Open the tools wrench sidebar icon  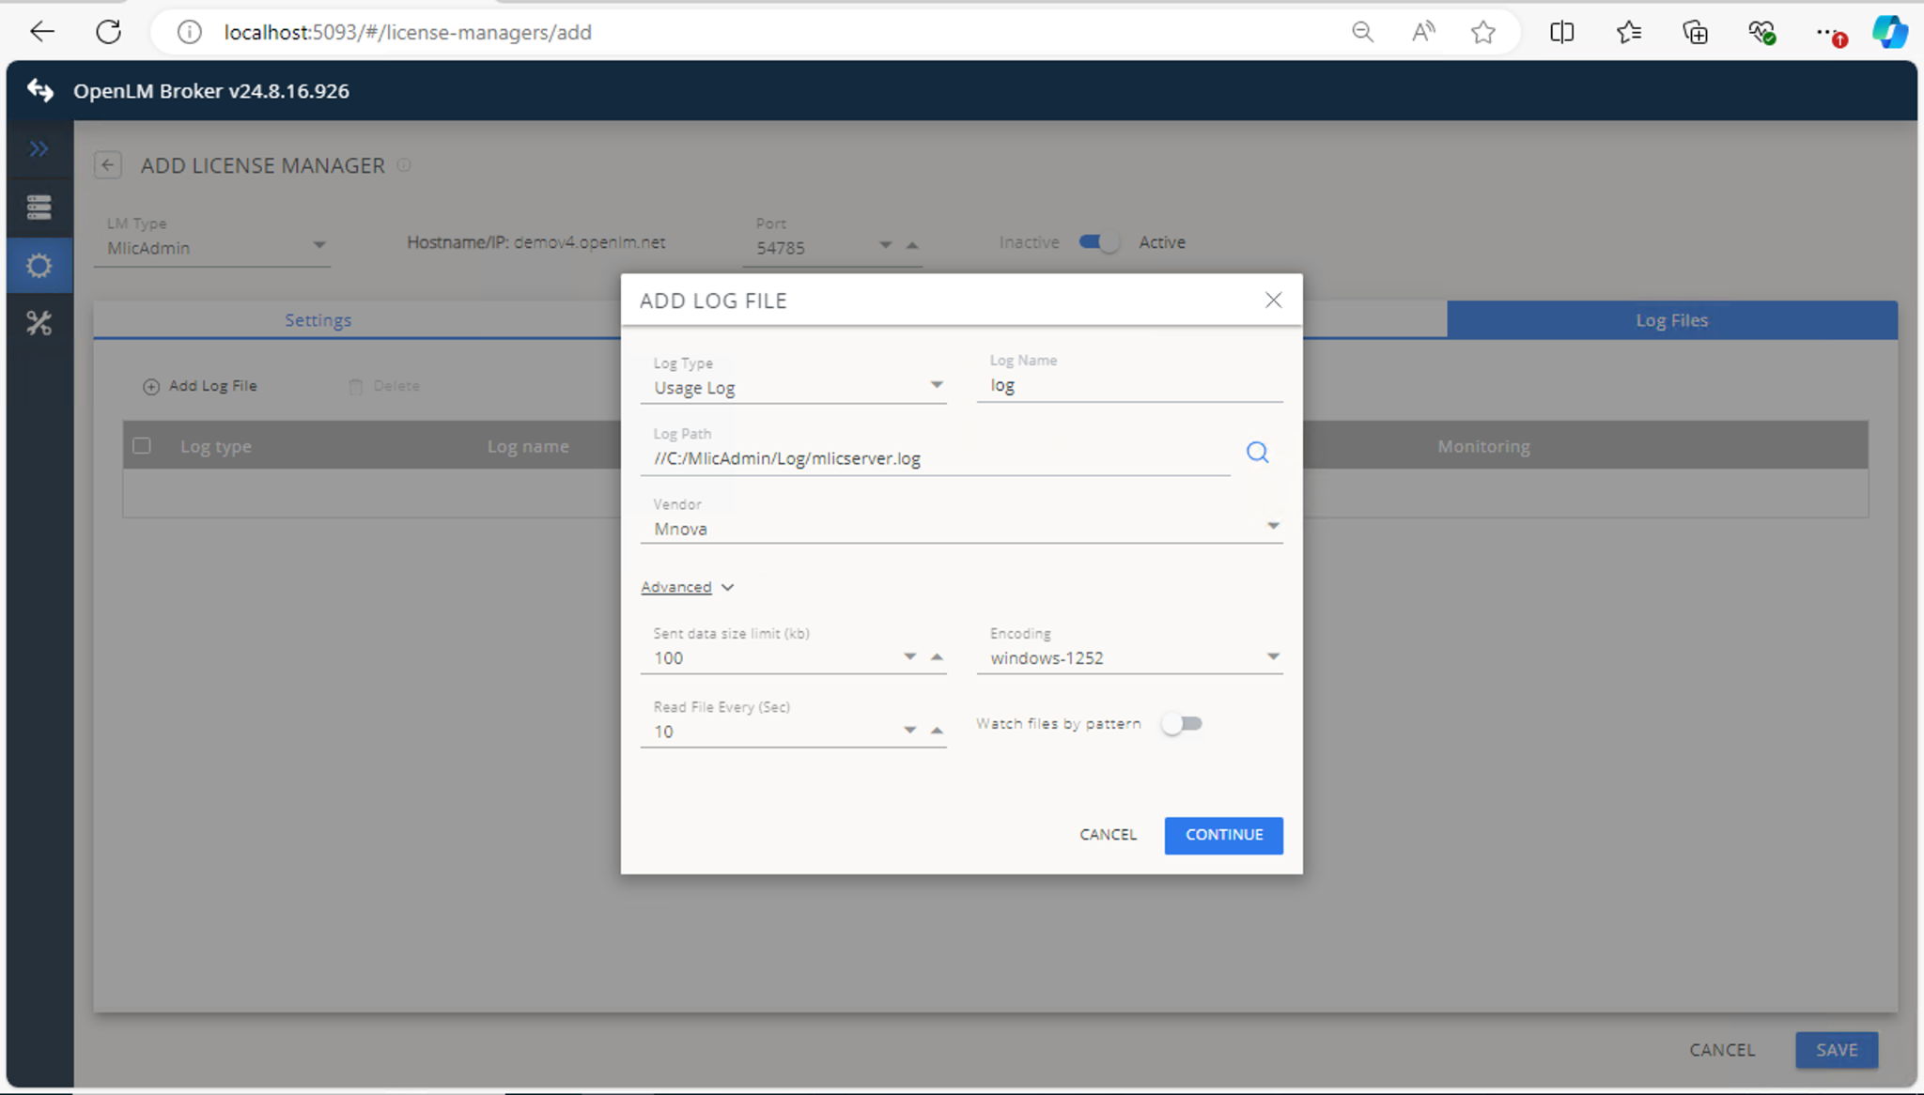39,324
